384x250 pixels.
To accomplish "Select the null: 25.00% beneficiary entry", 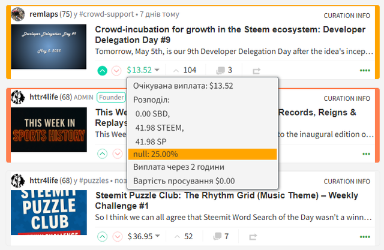I will 203,154.
